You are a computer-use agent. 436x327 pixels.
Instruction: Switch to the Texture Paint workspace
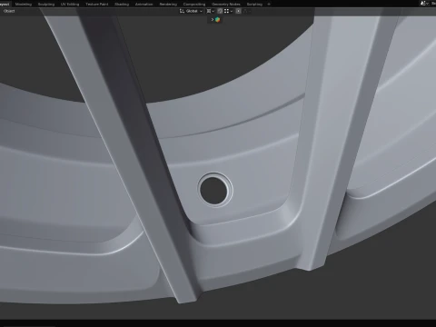pos(97,4)
